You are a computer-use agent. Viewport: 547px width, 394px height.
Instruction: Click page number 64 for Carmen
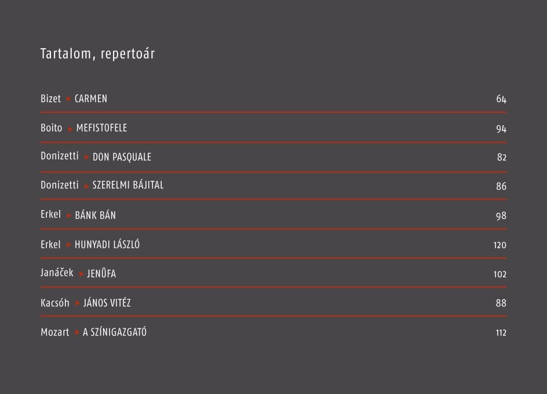click(x=501, y=99)
